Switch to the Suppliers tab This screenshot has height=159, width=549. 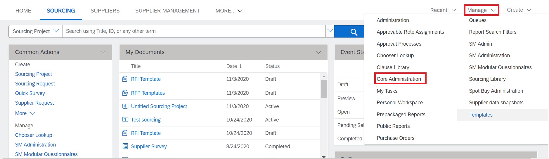(105, 11)
